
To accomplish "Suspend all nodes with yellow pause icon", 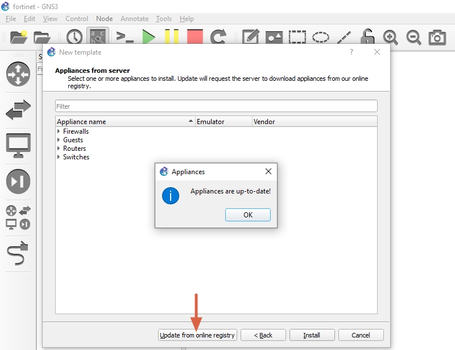I will (172, 36).
